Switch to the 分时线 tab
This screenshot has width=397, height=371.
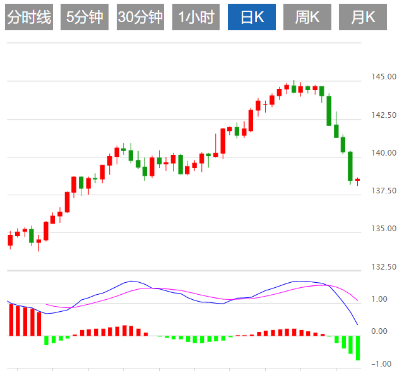pyautogui.click(x=28, y=18)
